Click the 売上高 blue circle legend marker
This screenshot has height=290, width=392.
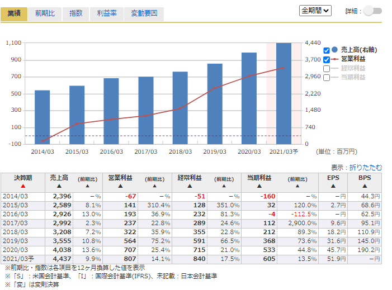(x=334, y=50)
